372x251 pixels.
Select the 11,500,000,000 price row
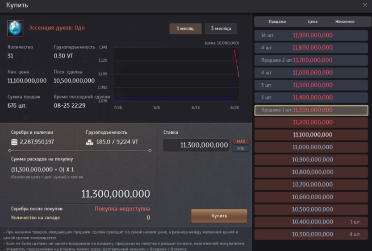pos(311,85)
